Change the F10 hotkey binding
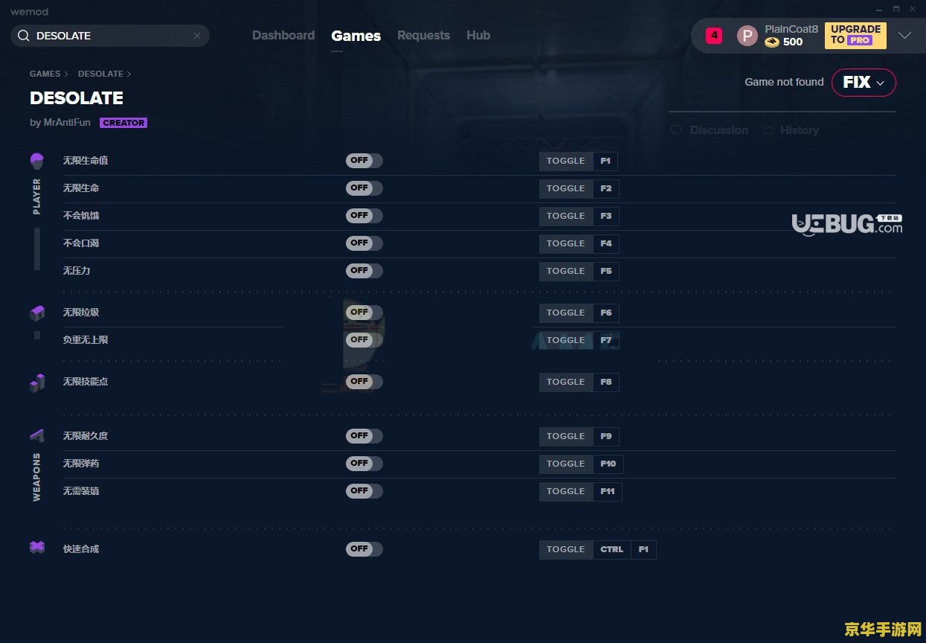The width and height of the screenshot is (926, 643). pyautogui.click(x=608, y=464)
